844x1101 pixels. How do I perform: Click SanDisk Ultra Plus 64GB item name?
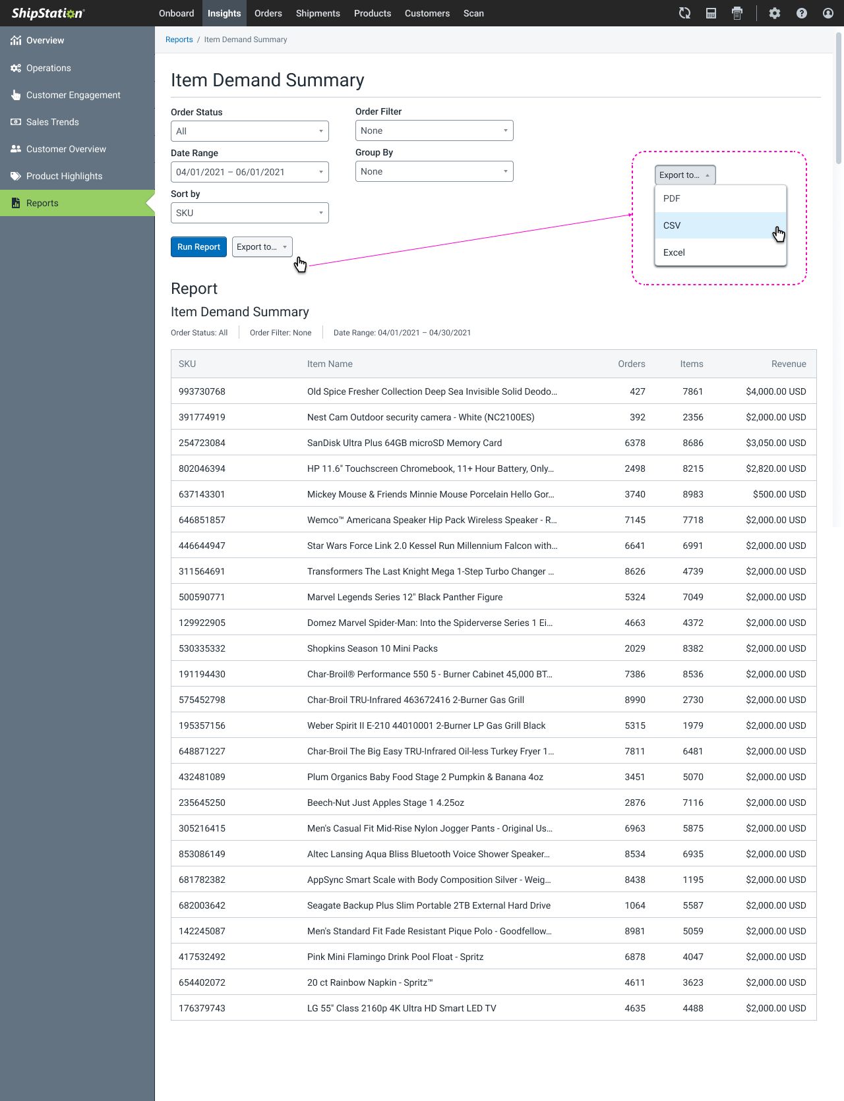click(404, 443)
